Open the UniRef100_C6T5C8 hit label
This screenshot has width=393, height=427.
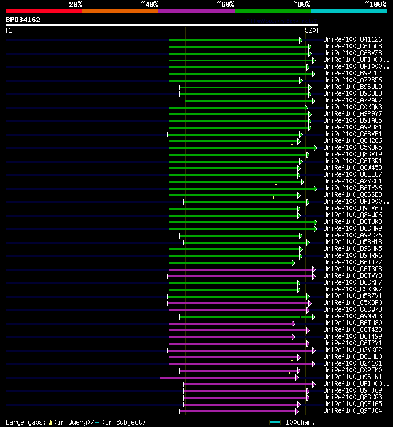(352, 46)
